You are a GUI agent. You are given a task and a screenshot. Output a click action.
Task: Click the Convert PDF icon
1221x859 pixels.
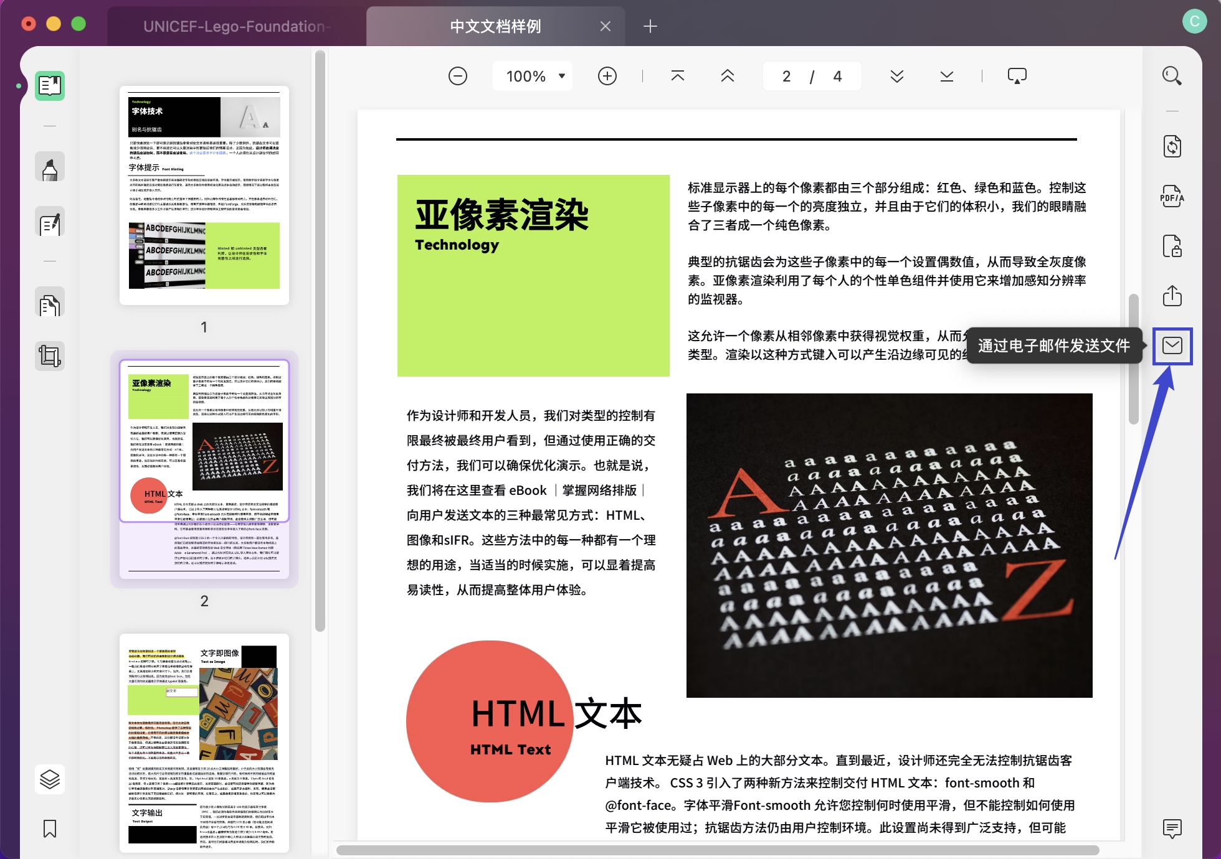[x=1172, y=147]
